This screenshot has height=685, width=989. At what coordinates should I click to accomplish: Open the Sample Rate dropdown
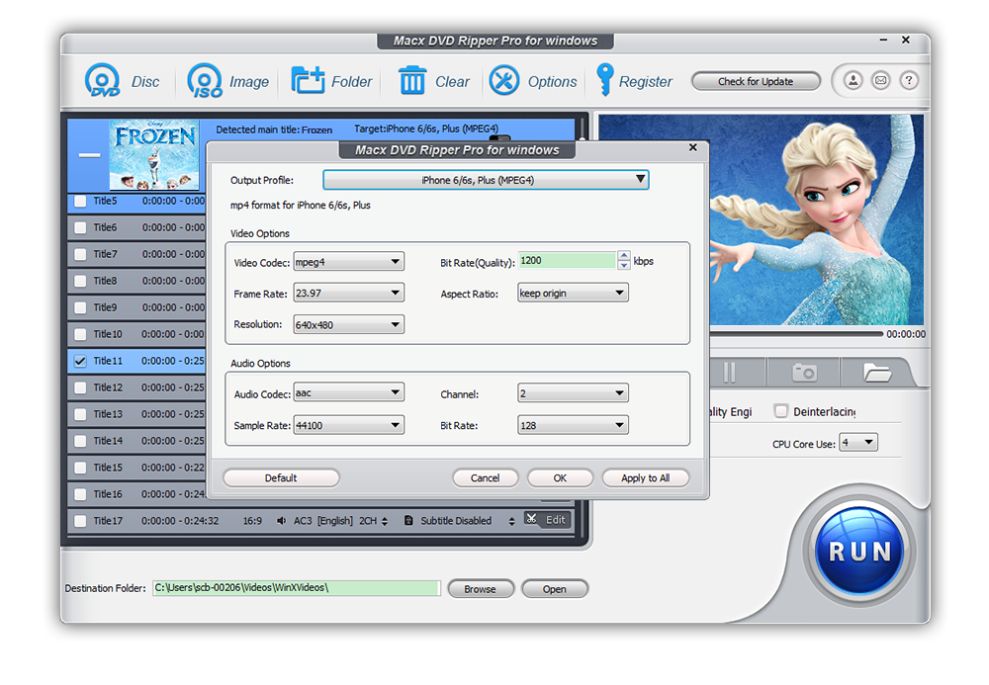[x=349, y=425]
